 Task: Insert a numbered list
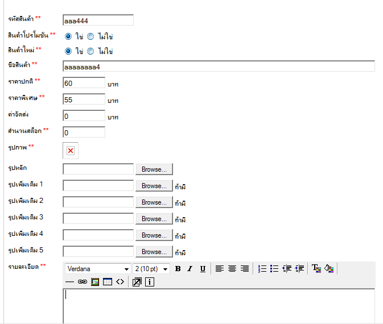click(x=262, y=269)
